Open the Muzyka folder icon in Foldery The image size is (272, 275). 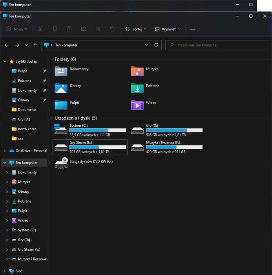pyautogui.click(x=137, y=71)
